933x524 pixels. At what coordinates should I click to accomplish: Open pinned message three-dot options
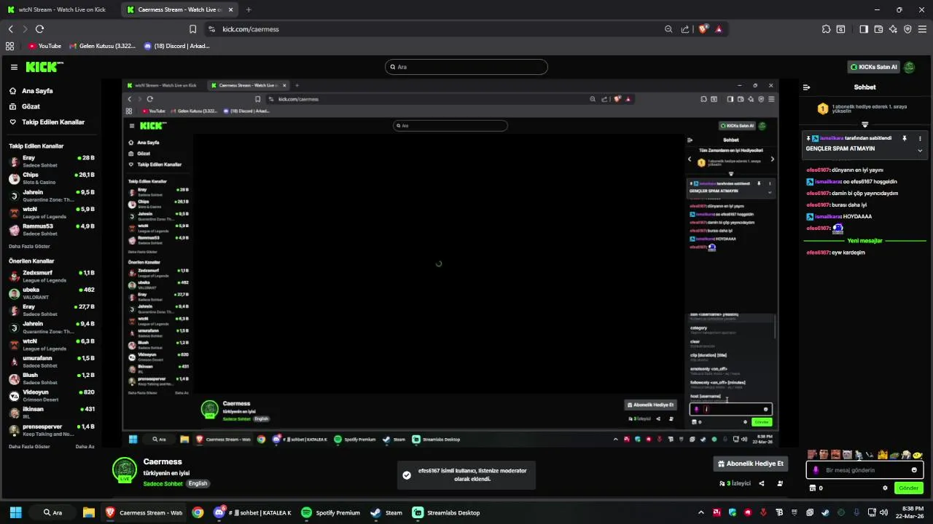point(920,138)
